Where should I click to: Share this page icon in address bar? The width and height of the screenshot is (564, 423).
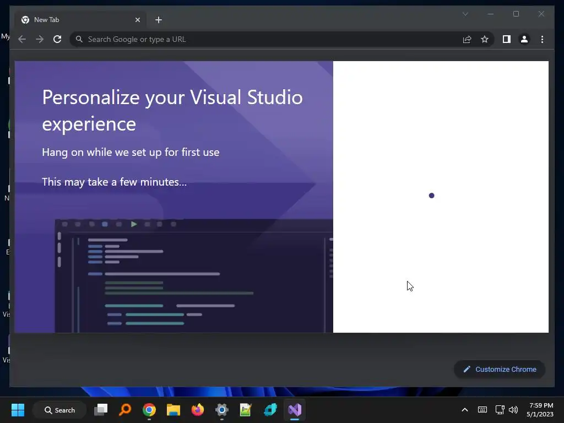coord(467,39)
